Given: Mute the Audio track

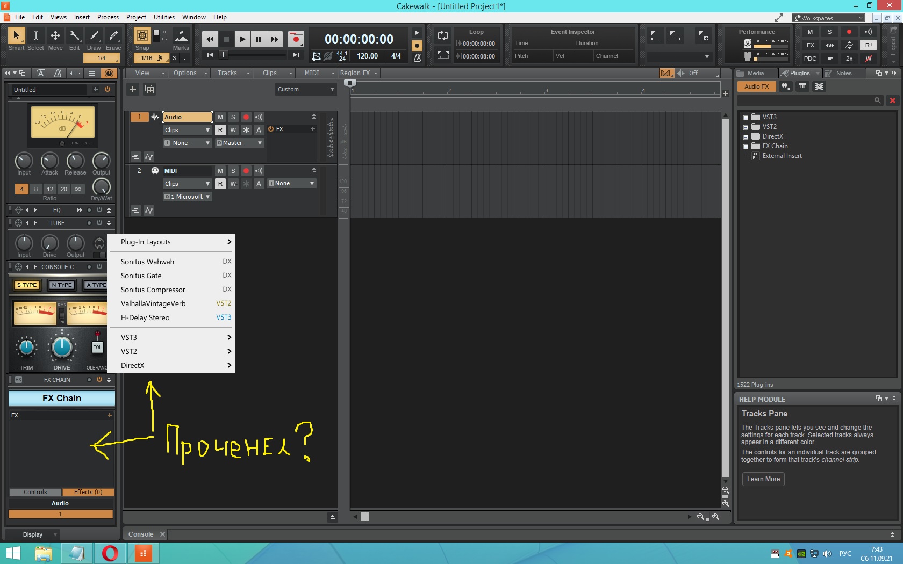Looking at the screenshot, I should (x=220, y=117).
